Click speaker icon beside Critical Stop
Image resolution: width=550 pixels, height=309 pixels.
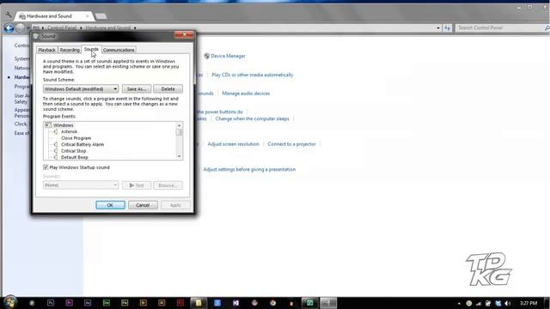tap(55, 151)
